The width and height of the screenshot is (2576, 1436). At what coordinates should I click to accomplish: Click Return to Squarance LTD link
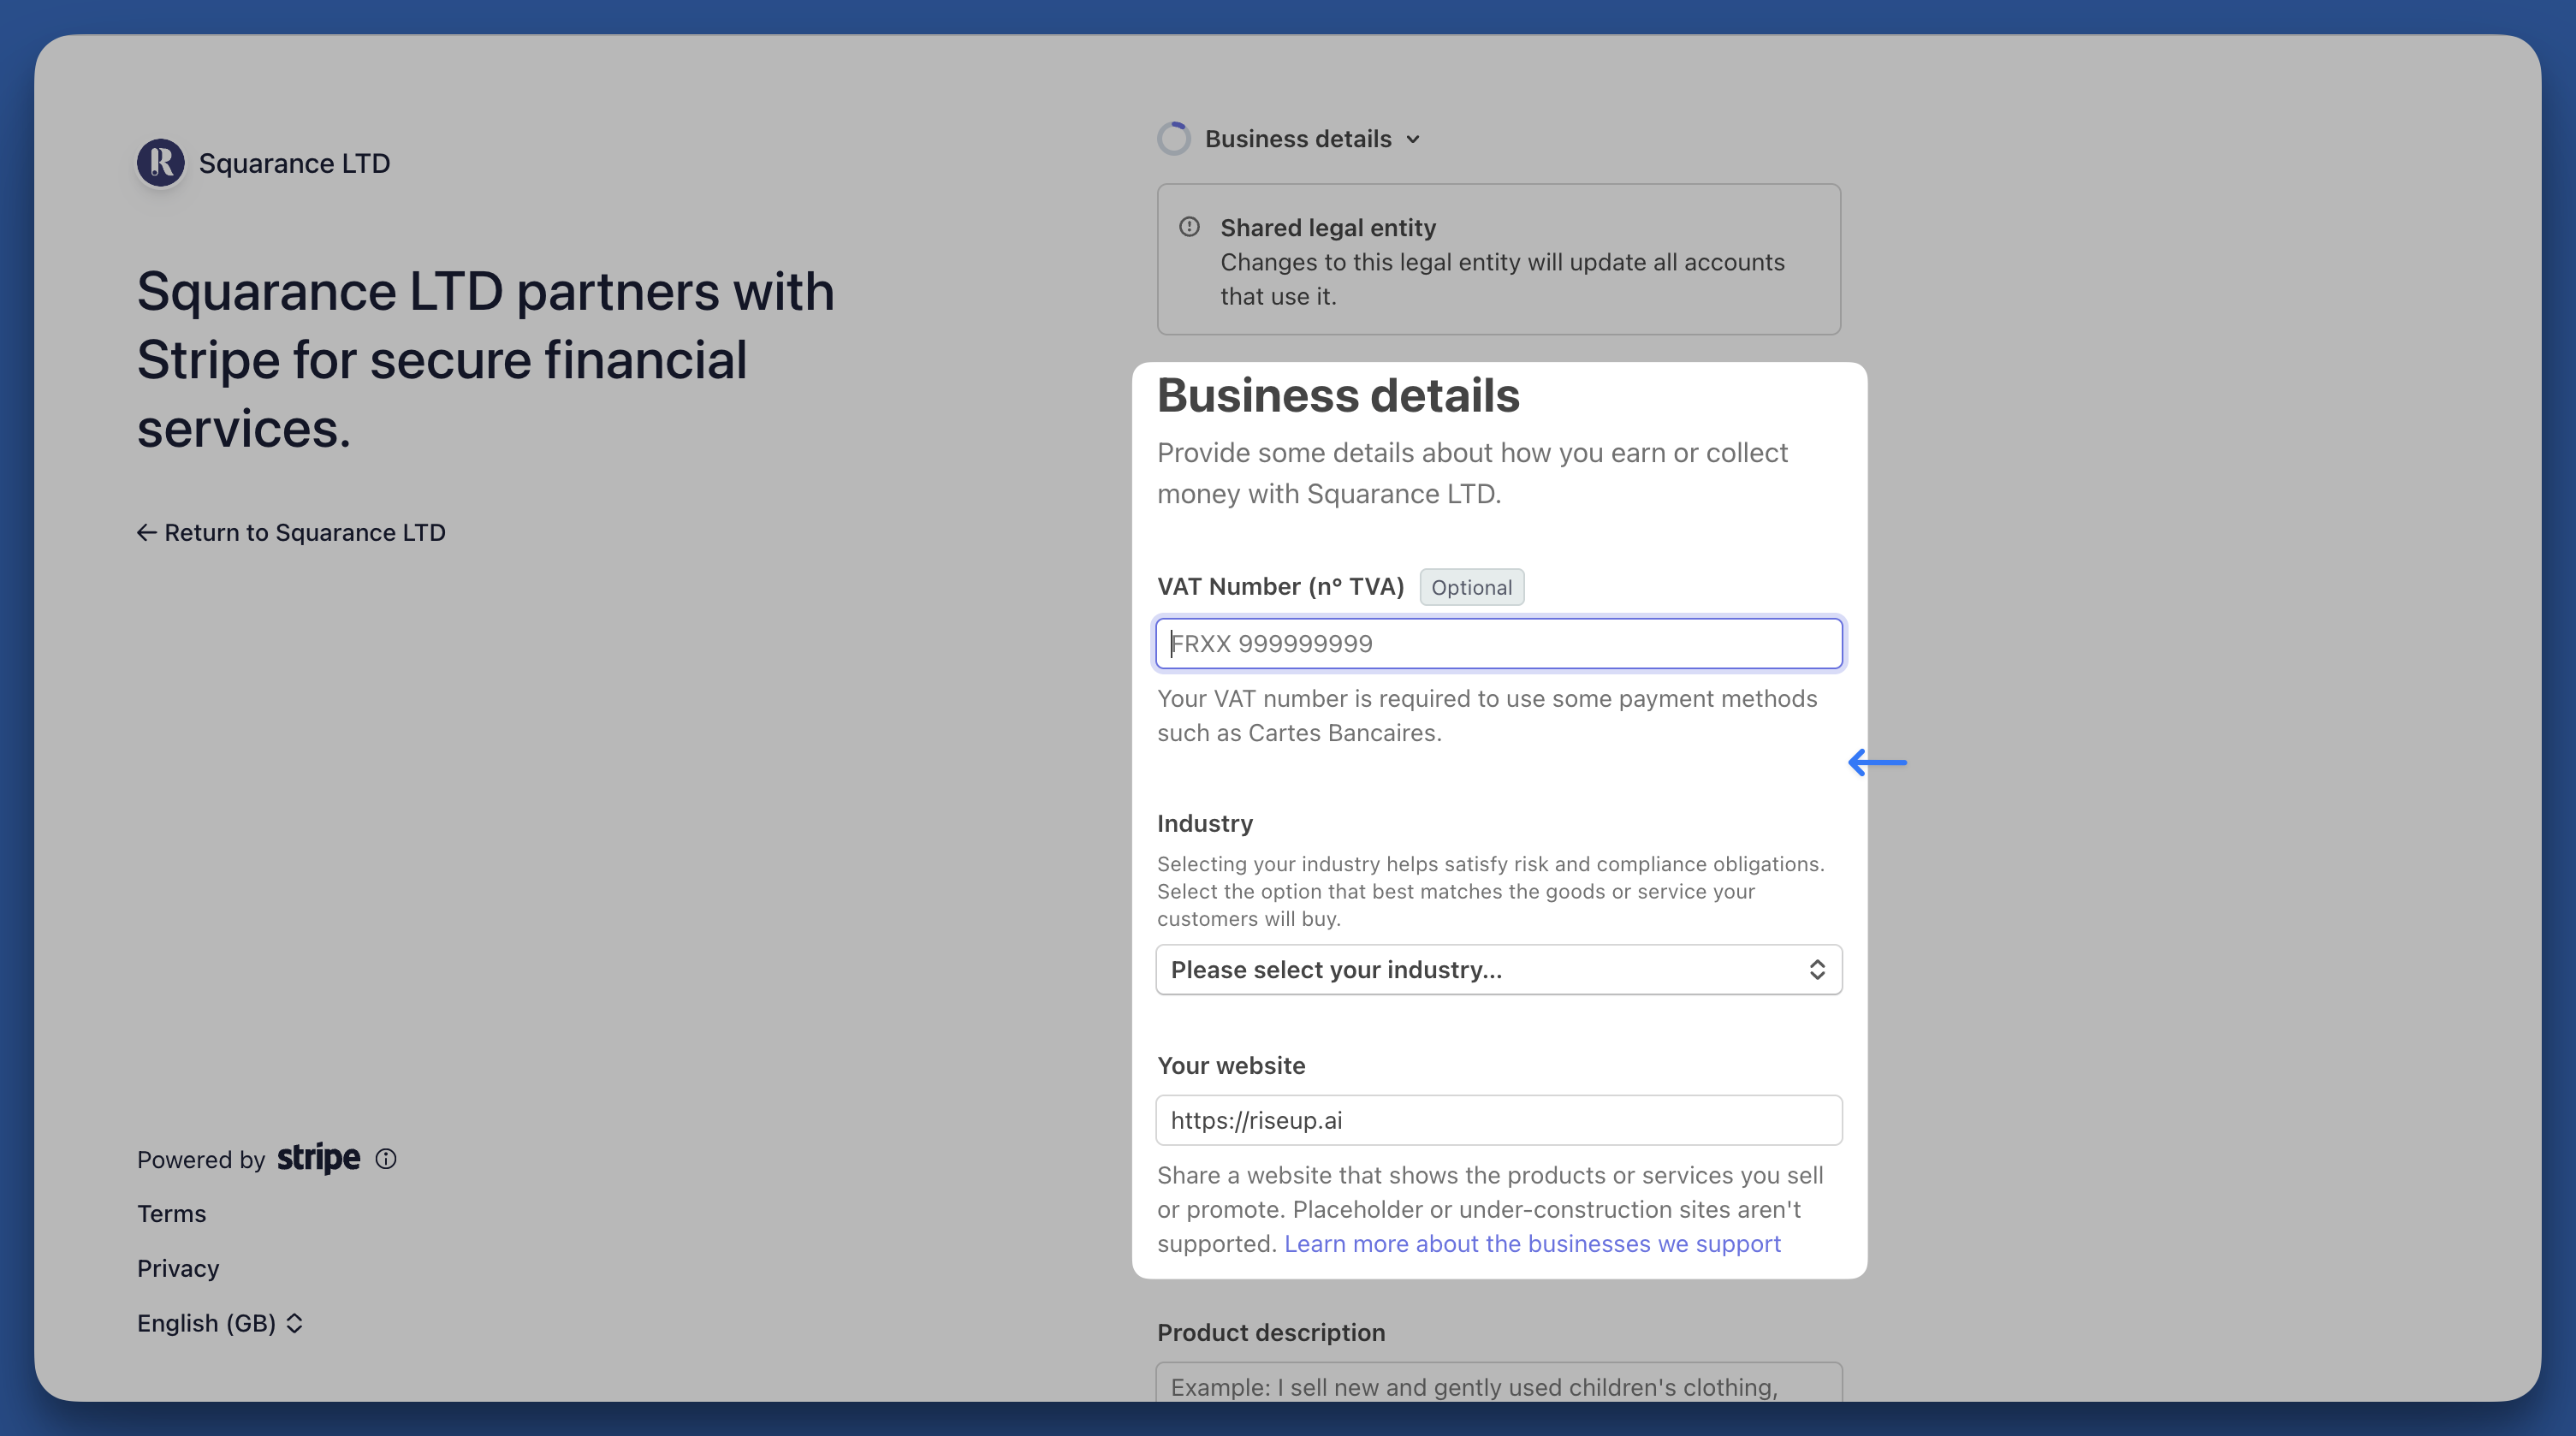291,533
